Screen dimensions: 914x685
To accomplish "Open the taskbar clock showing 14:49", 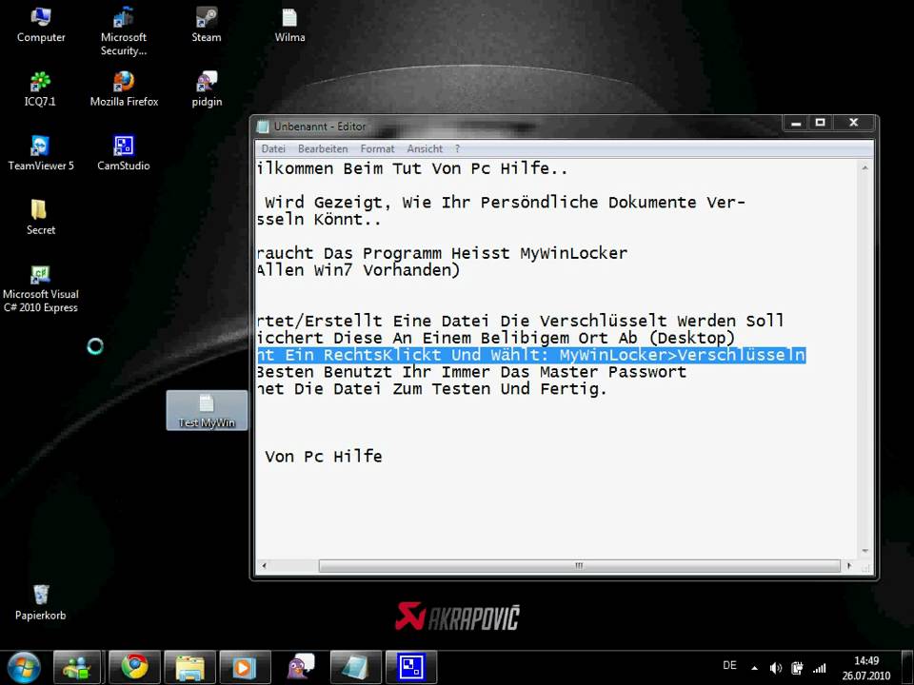I will (x=866, y=668).
